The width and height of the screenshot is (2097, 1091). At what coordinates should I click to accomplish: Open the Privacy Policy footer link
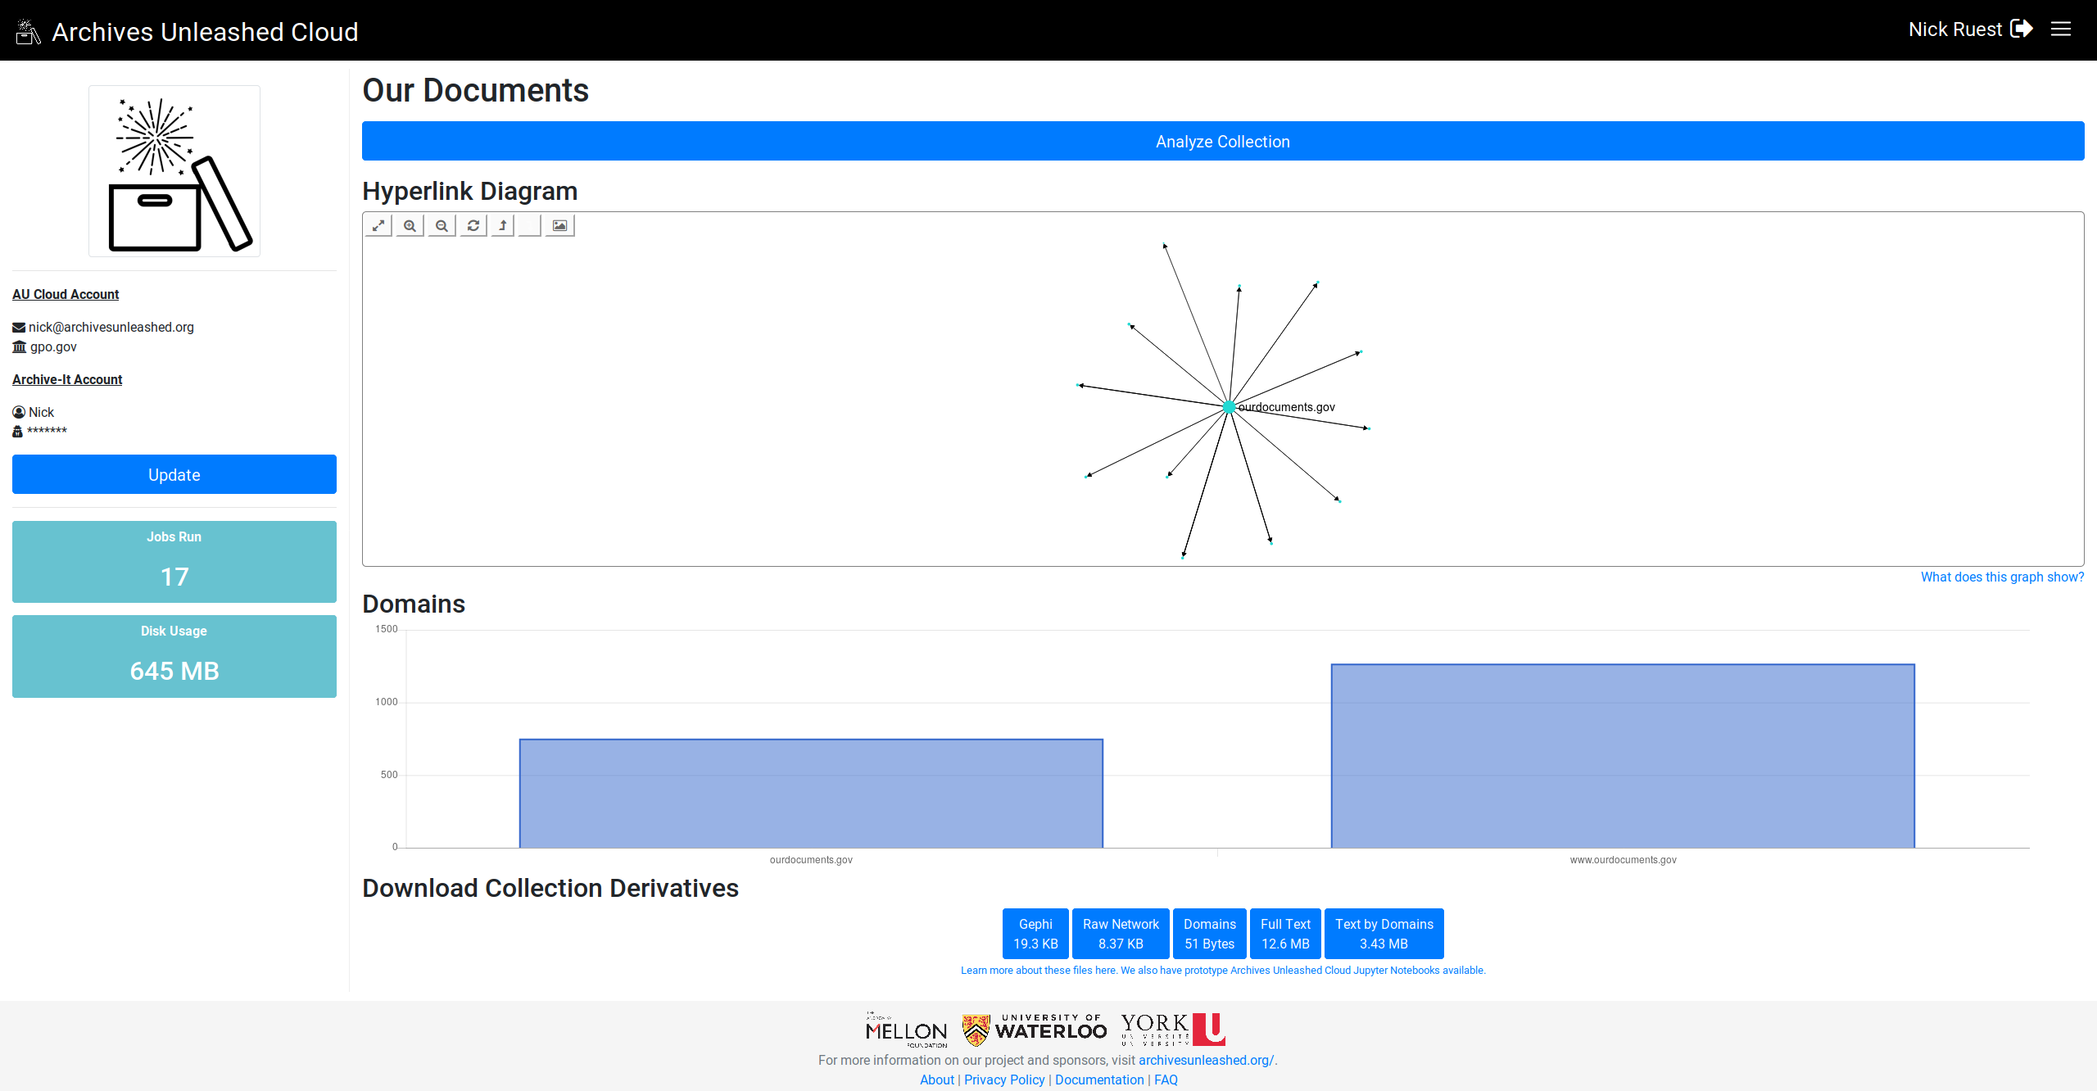click(1004, 1080)
